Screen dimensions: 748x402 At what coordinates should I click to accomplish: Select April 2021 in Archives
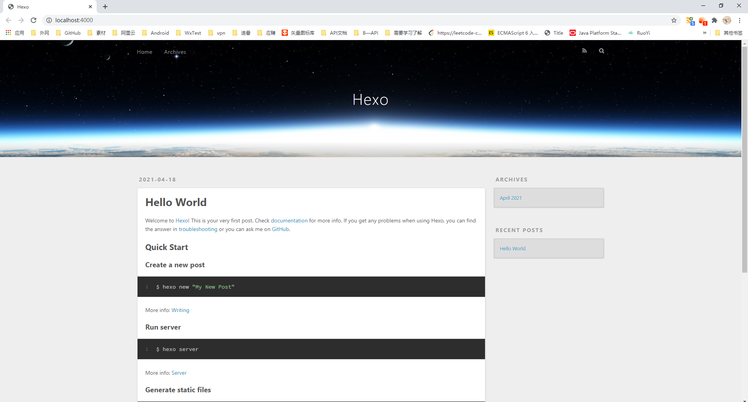point(511,198)
